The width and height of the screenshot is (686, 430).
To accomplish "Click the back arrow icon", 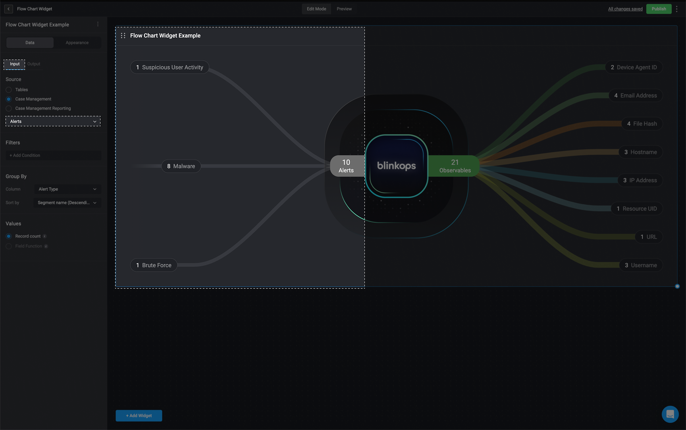I will pos(8,9).
